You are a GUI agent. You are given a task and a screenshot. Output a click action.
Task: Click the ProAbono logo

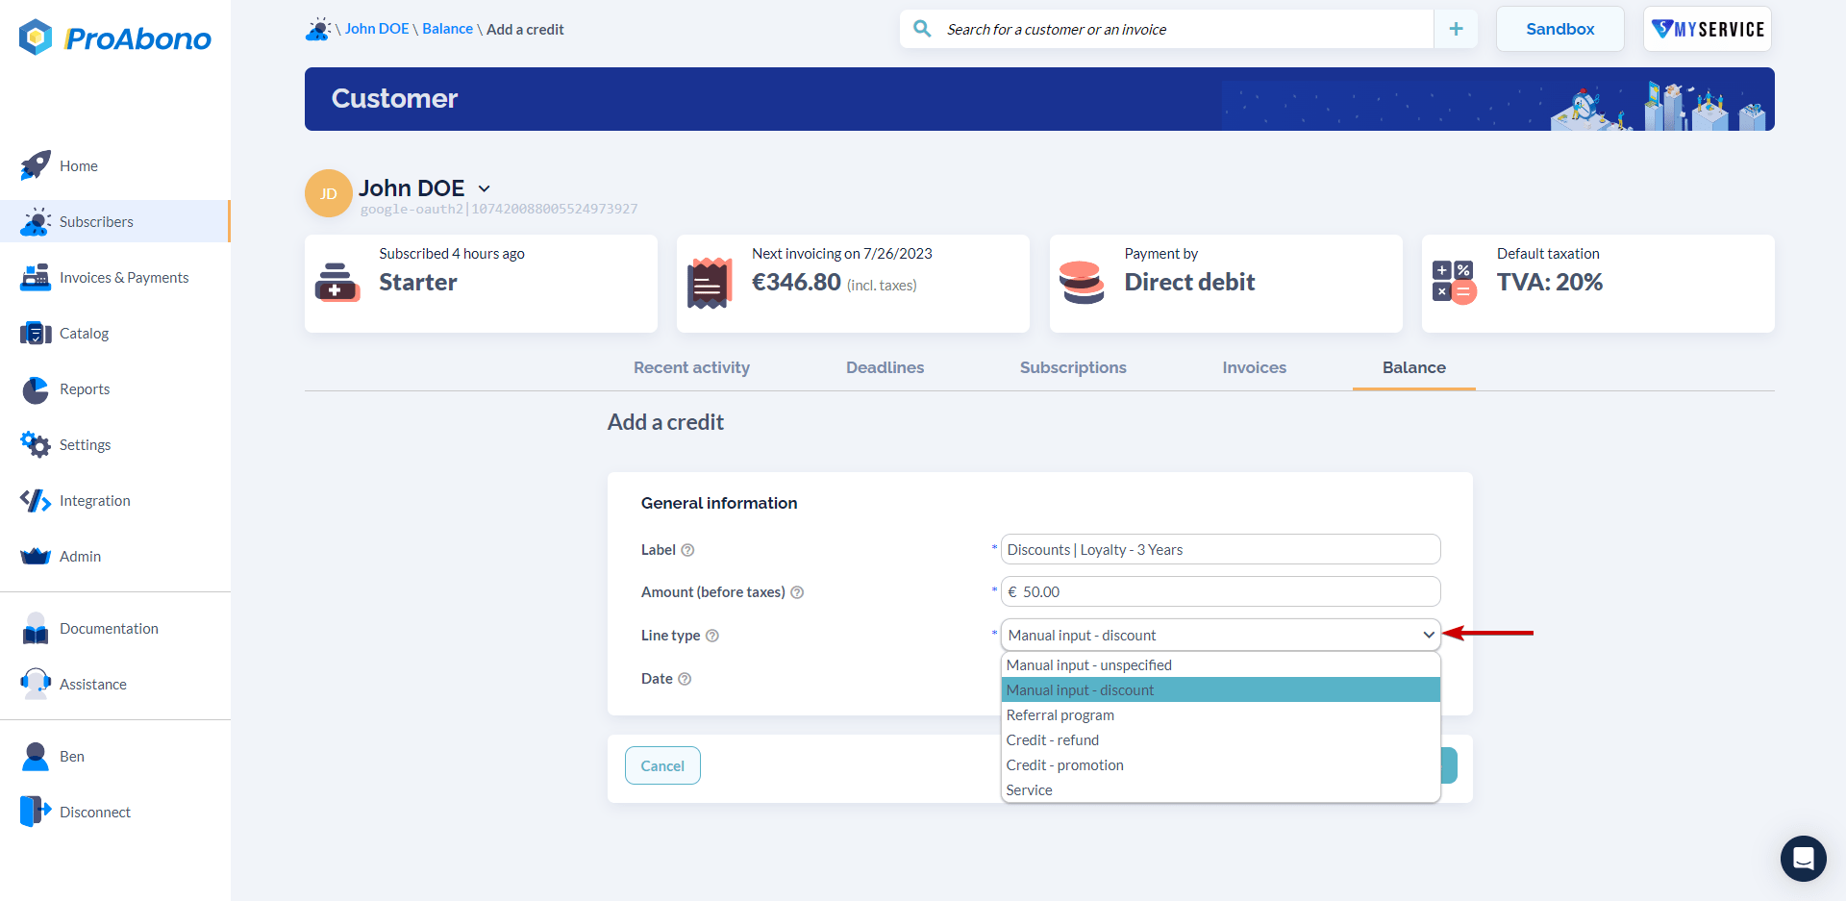tap(113, 38)
